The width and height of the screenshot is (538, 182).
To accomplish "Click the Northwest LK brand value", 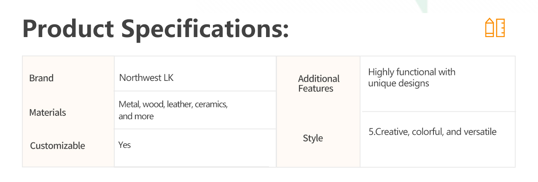I will (146, 78).
